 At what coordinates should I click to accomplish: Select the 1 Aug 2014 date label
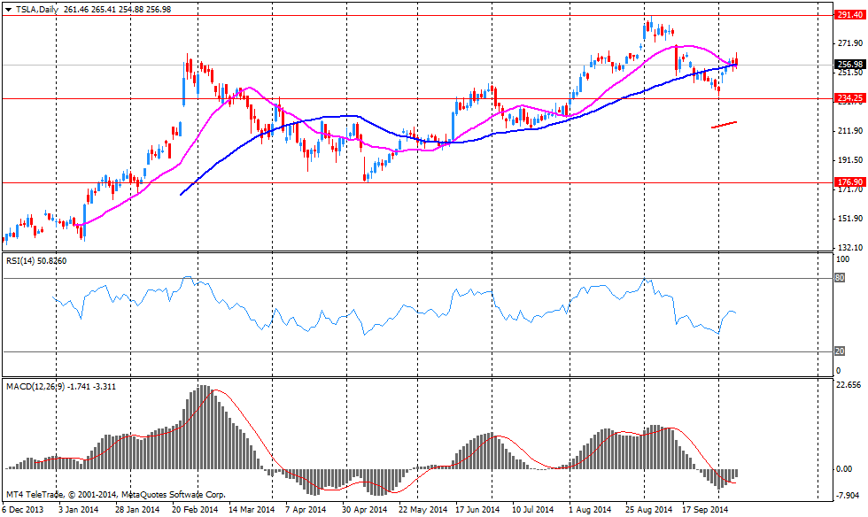(x=590, y=509)
